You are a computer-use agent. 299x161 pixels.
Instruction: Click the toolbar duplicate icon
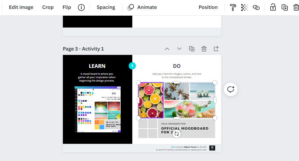pos(285,8)
